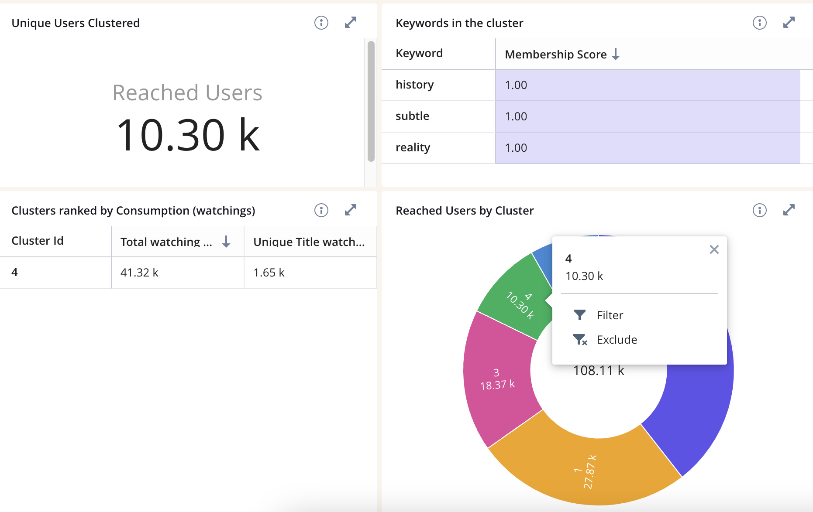Viewport: 813px width, 512px height.
Task: Click Unique Title watch... column header
Action: tap(310, 241)
